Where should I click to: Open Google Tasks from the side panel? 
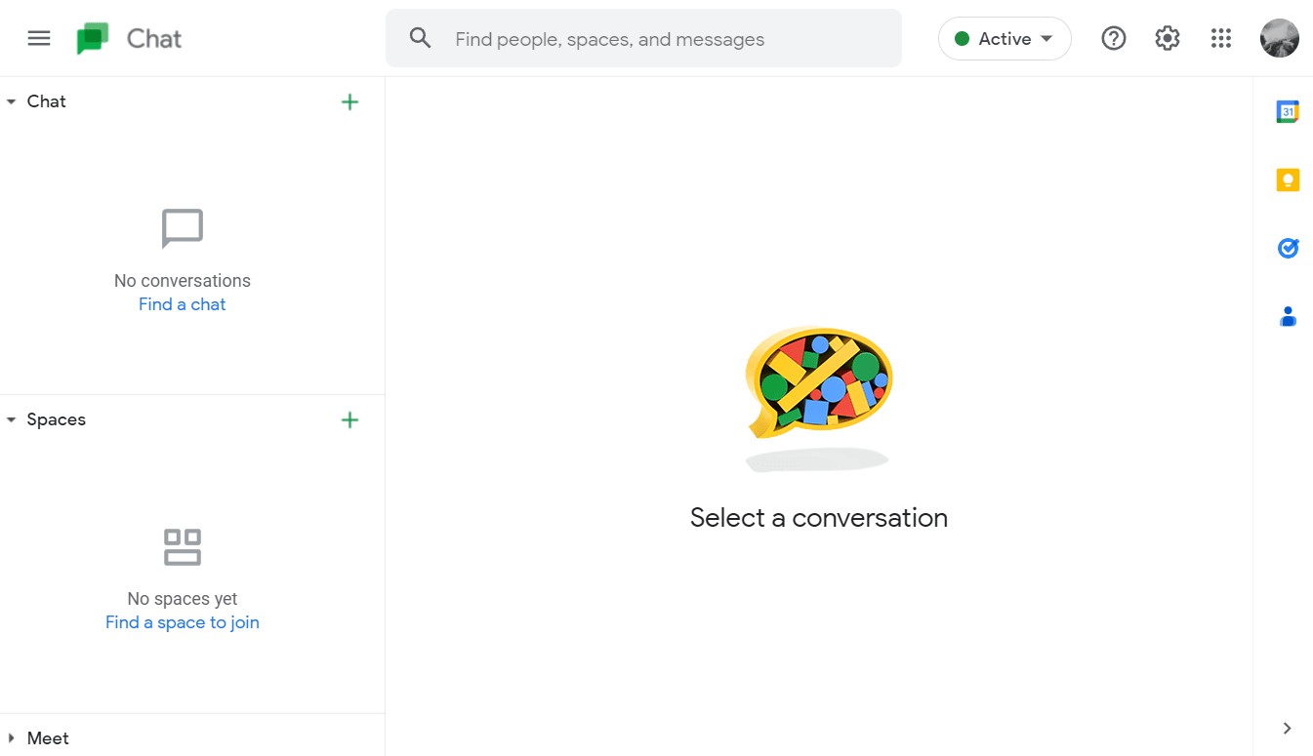(1288, 248)
